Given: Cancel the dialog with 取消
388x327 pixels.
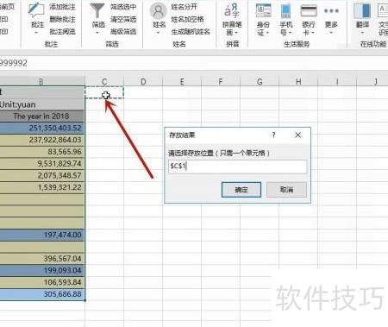Looking at the screenshot, I should (x=286, y=190).
